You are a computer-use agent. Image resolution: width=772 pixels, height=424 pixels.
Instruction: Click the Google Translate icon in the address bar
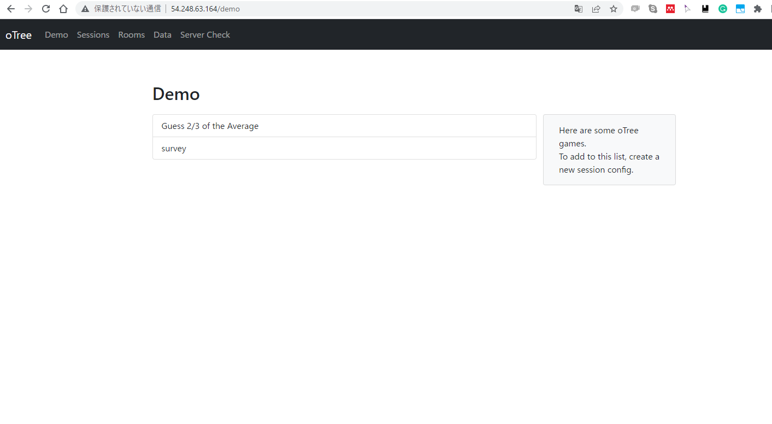coord(578,9)
